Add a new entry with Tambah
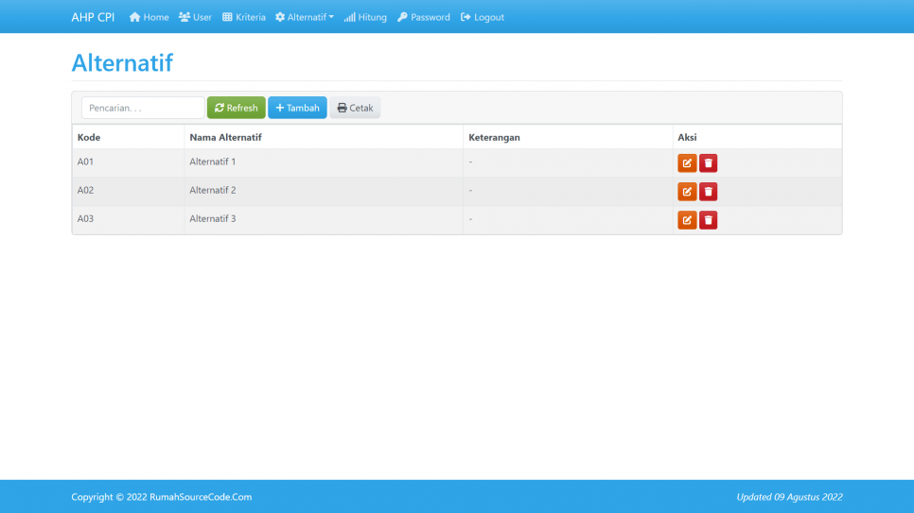This screenshot has height=513, width=914. [297, 108]
